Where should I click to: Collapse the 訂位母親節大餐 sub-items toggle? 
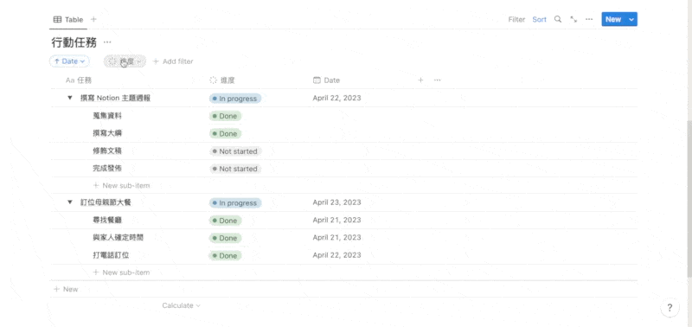coord(70,202)
